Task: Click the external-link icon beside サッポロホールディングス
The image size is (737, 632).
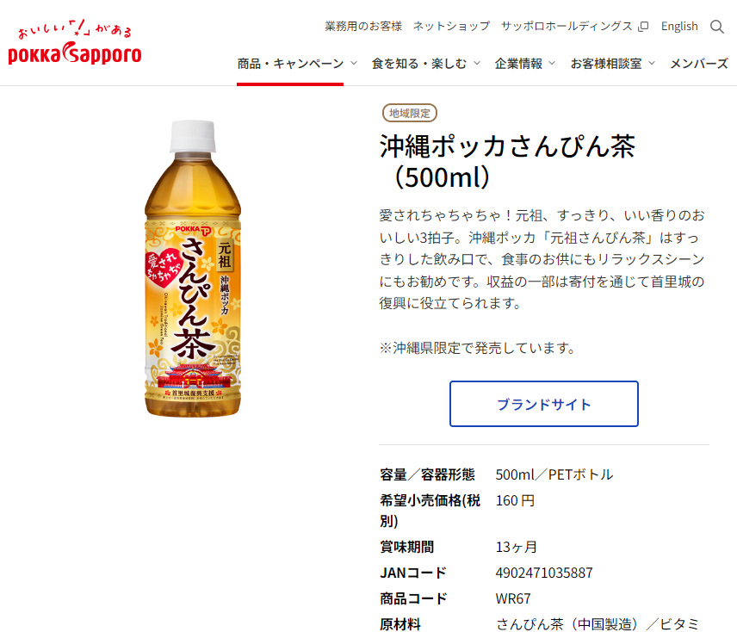Action: [643, 27]
